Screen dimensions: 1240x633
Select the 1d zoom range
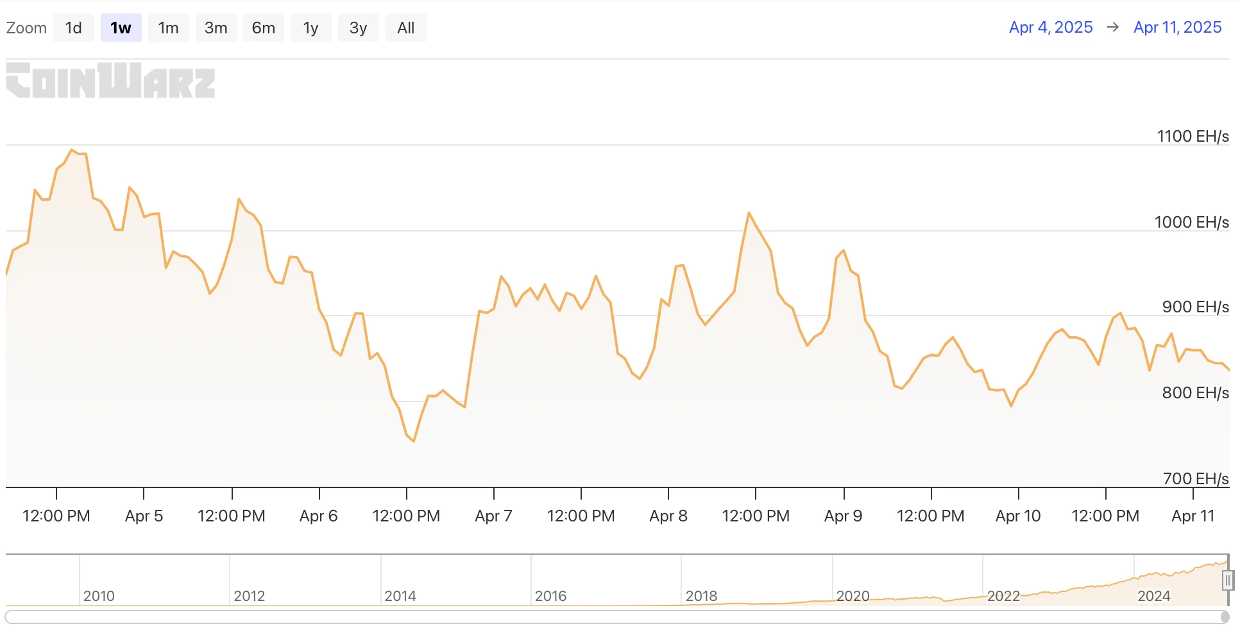click(x=74, y=28)
